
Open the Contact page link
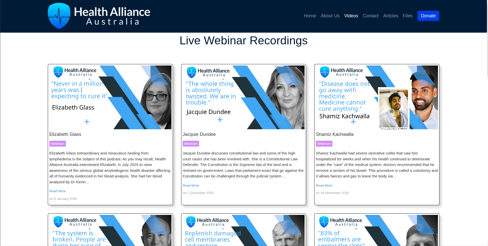(x=370, y=16)
